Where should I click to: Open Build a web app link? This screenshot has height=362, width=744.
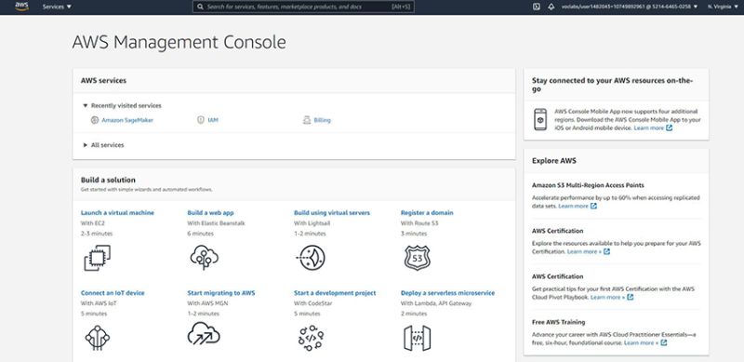(211, 213)
